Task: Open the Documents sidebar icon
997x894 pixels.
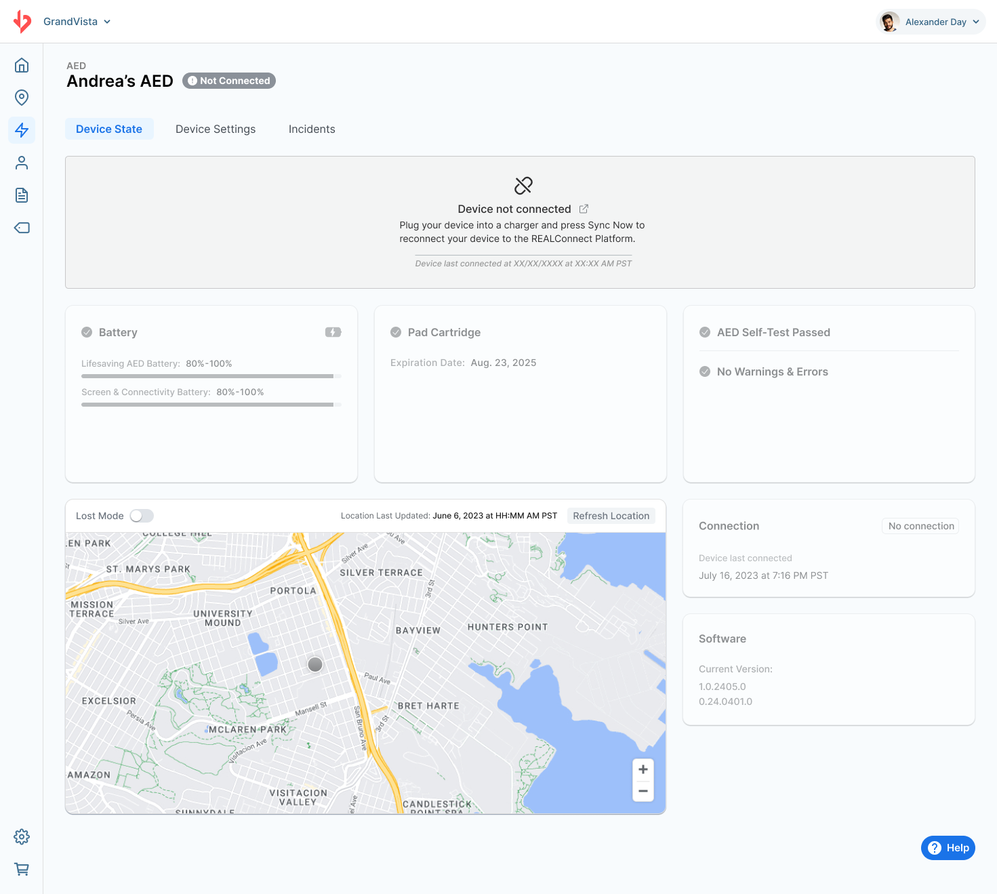Action: 22,195
